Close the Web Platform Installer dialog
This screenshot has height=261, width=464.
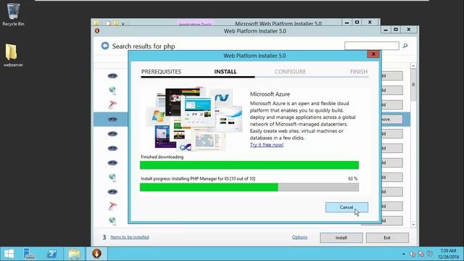[x=373, y=54]
